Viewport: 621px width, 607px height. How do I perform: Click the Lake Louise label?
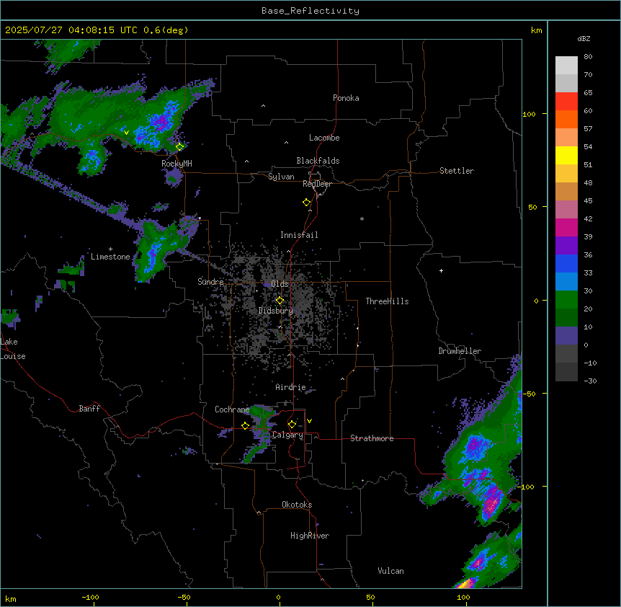[13, 349]
